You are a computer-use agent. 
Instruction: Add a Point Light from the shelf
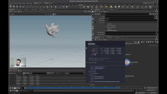coord(84,7)
